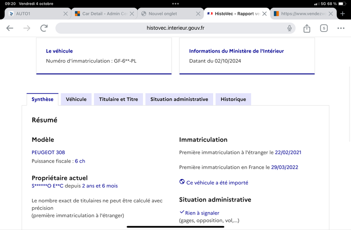Open the share sheet icon
Screen dimensions: 351x230
(307, 28)
